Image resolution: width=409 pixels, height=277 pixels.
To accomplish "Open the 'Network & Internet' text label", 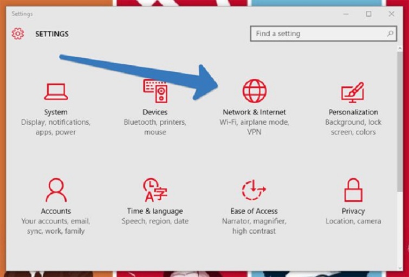I will [x=254, y=112].
